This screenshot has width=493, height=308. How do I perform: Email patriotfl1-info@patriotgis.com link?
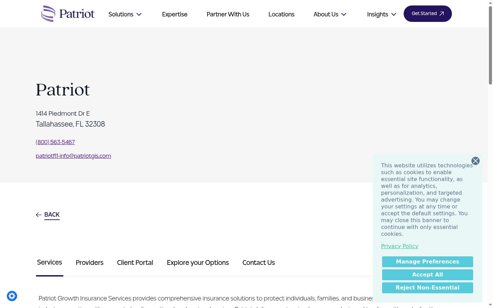point(73,156)
